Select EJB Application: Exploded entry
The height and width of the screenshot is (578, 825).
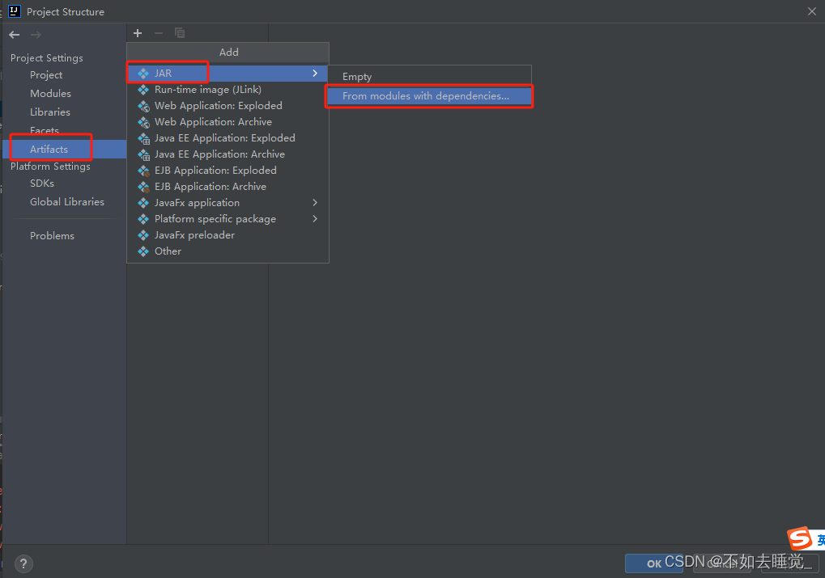coord(228,171)
